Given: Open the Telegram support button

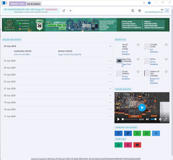Looking at the screenshot, I should click(x=156, y=133).
